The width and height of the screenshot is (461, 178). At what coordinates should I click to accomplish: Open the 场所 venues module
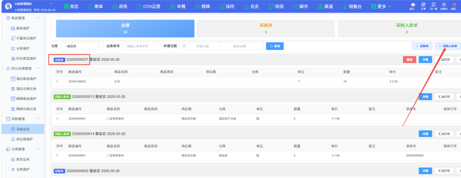(226, 6)
